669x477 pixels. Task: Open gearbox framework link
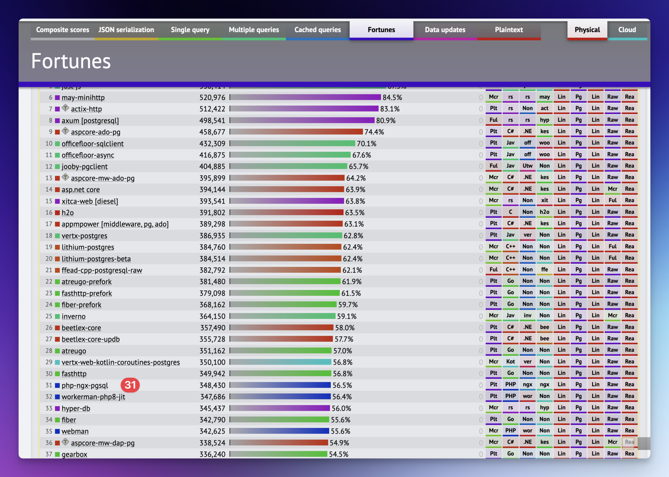point(74,454)
